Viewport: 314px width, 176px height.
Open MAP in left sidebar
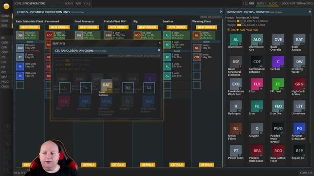tap(4, 77)
